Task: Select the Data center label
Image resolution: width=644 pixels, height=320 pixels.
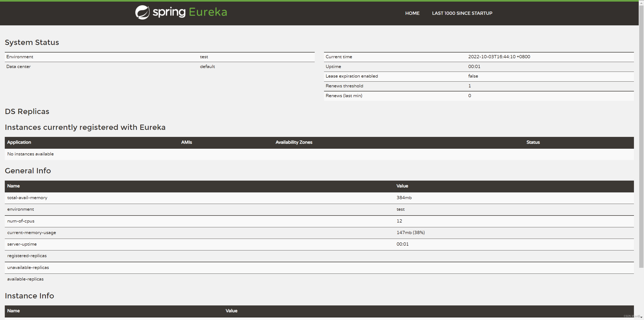Action: [18, 67]
